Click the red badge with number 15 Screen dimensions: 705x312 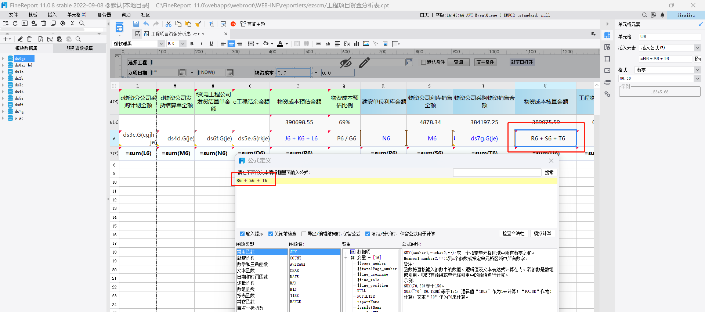233,24
